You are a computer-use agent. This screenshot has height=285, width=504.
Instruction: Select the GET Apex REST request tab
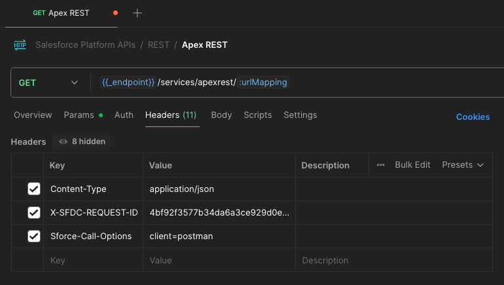click(61, 13)
